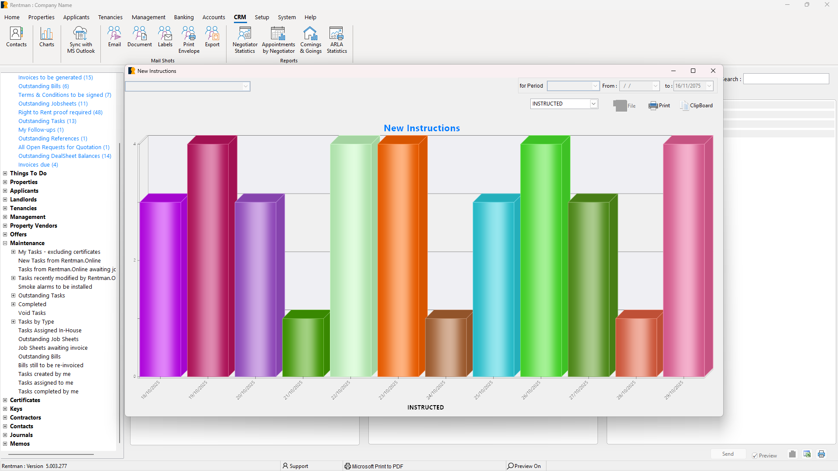The image size is (838, 471).
Task: Open the Contacts tool in the CRM ribbon
Action: coord(16,39)
